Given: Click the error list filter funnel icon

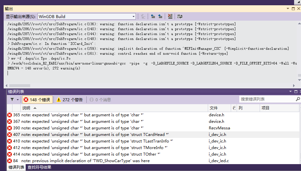Looking at the screenshot, I should 12,100.
